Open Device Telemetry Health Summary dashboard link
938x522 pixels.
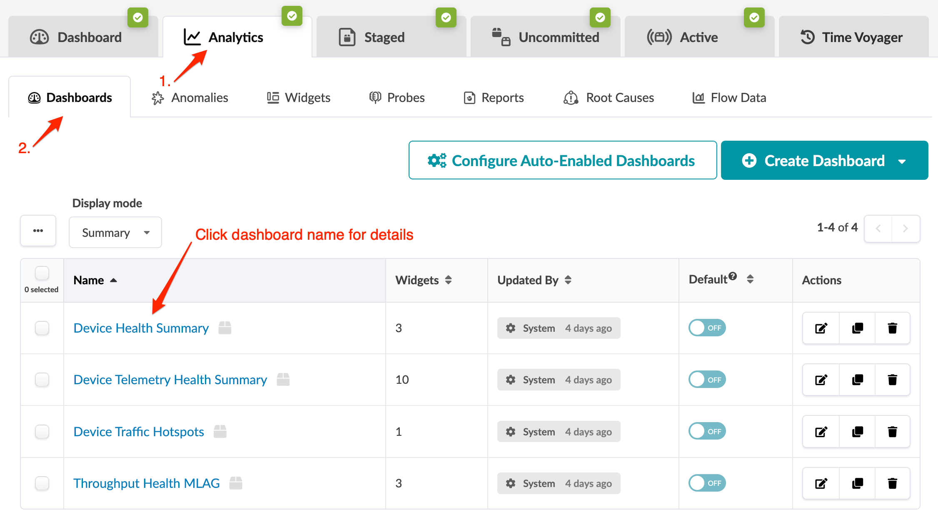(x=170, y=380)
